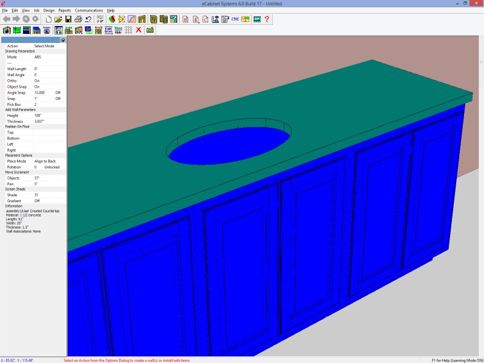Change the Mode ABS value
This screenshot has height=363, width=484.
click(38, 57)
